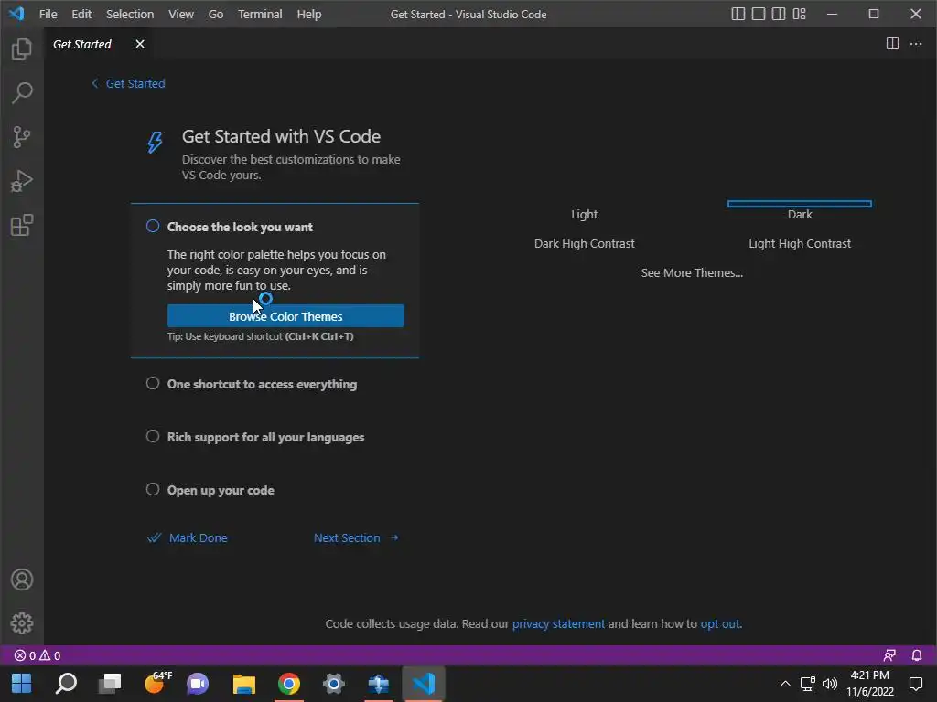This screenshot has width=937, height=702.
Task: Expand 'Rich support for all your languages' step
Action: (x=265, y=437)
